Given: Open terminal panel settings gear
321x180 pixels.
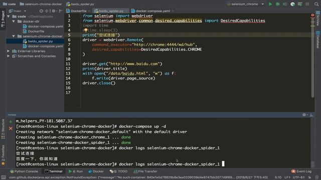Looking at the screenshot, I should tap(304, 115).
